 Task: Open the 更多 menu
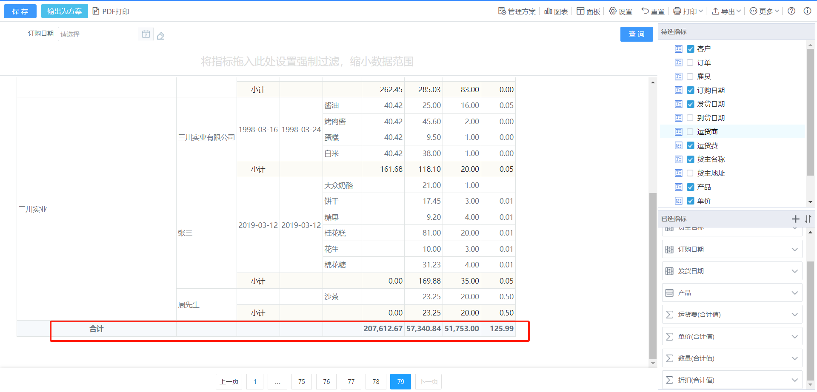coord(764,11)
